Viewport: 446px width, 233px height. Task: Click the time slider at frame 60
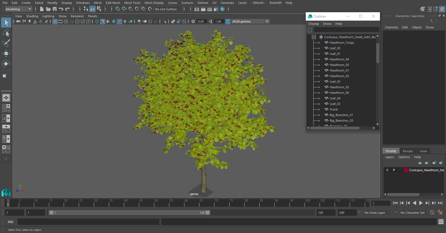[184, 203]
